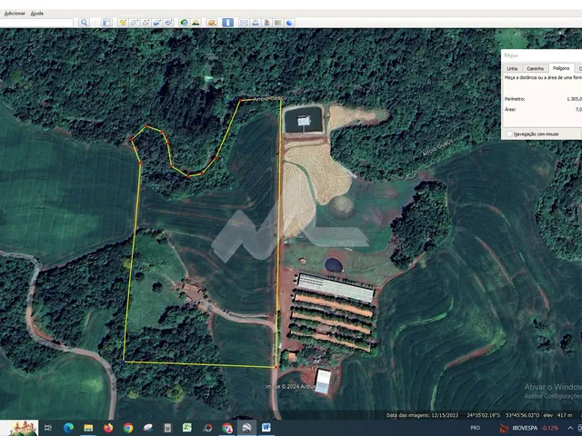582x436 pixels.
Task: Click the Save Image icon
Action: click(266, 23)
